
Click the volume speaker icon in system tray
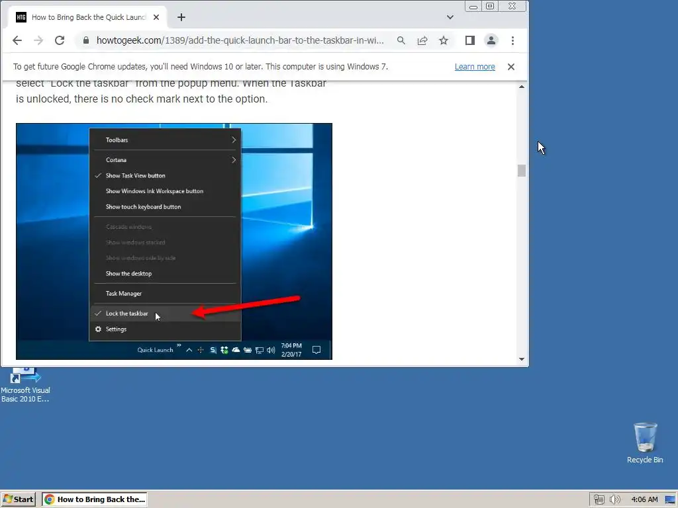[x=615, y=500]
